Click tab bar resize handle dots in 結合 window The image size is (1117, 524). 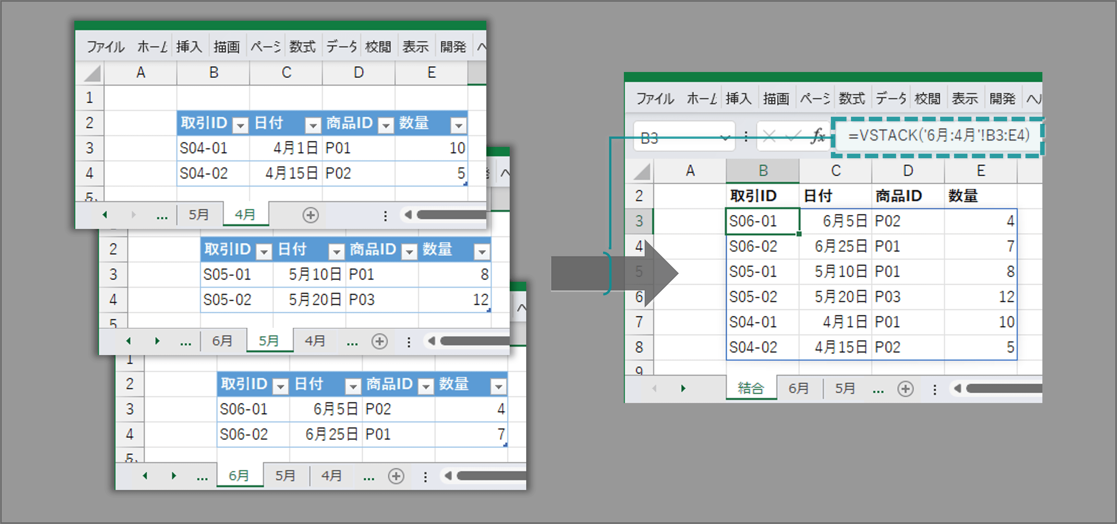[x=934, y=389]
